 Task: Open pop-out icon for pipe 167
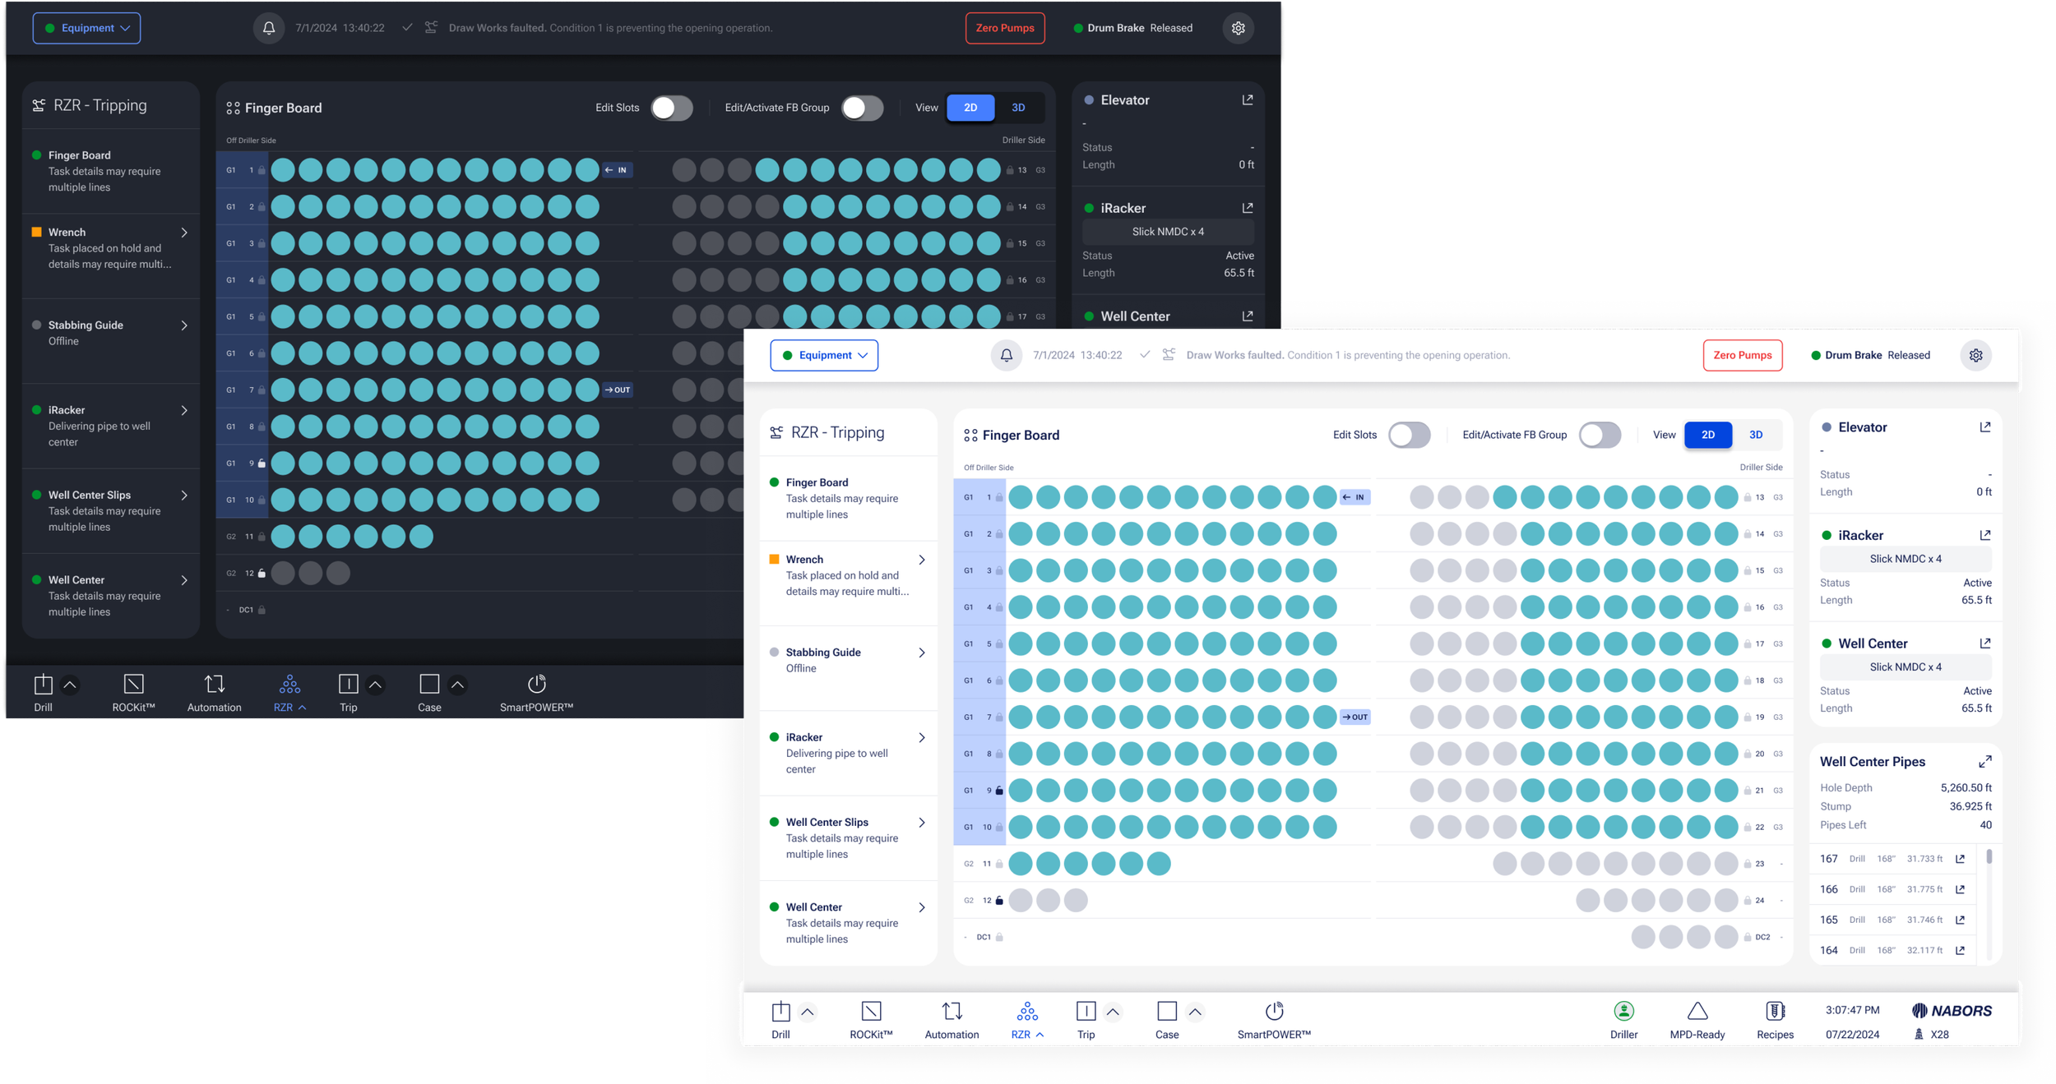[1960, 859]
